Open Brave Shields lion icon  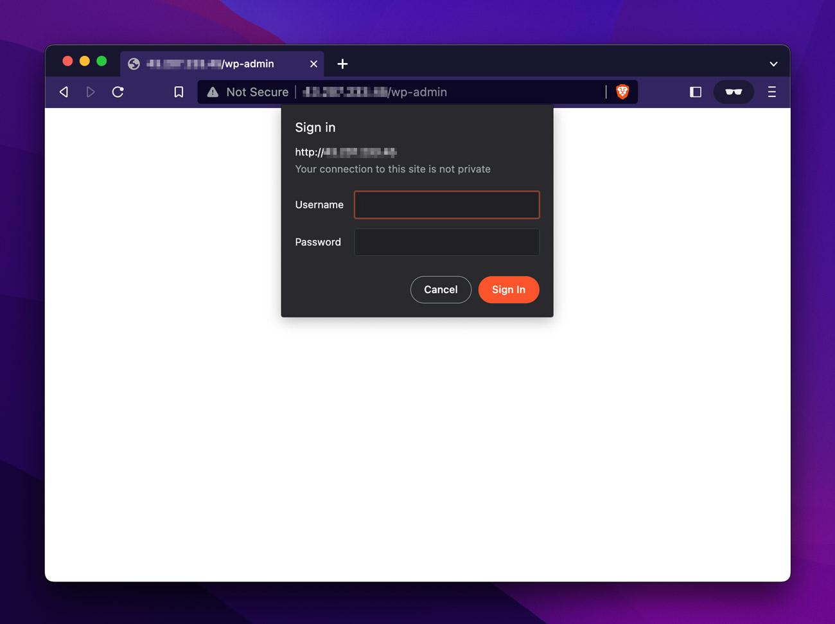tap(622, 92)
